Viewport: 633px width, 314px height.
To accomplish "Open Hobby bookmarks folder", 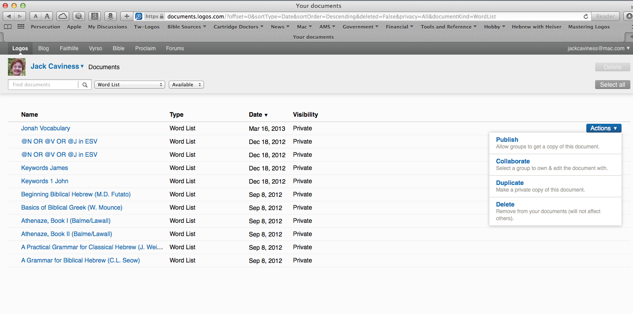I will [495, 27].
